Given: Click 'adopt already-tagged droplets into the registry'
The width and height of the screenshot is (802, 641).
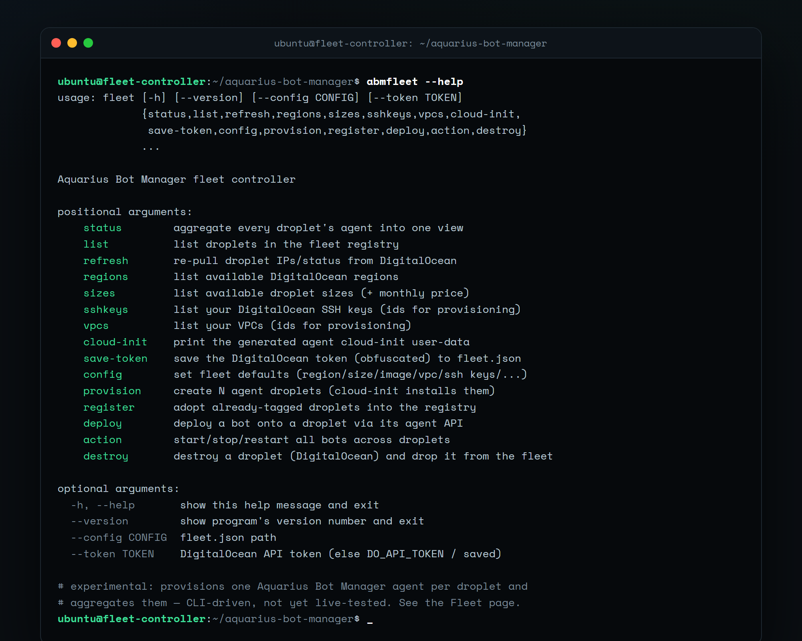Looking at the screenshot, I should [x=325, y=407].
